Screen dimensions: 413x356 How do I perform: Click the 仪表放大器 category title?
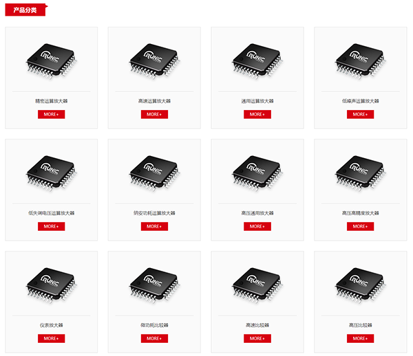pyautogui.click(x=52, y=325)
